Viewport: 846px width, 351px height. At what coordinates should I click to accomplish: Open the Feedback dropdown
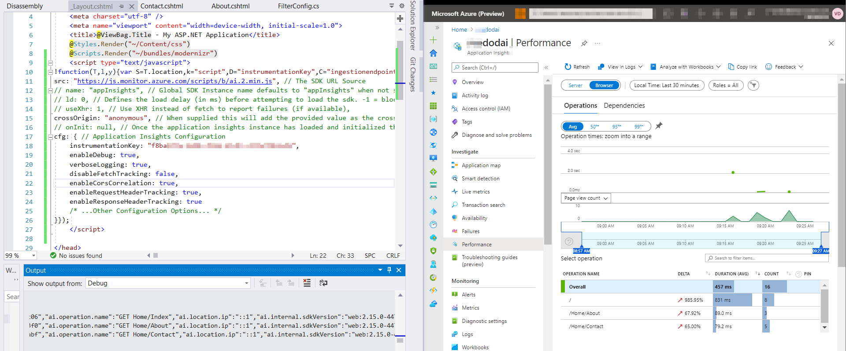click(784, 67)
